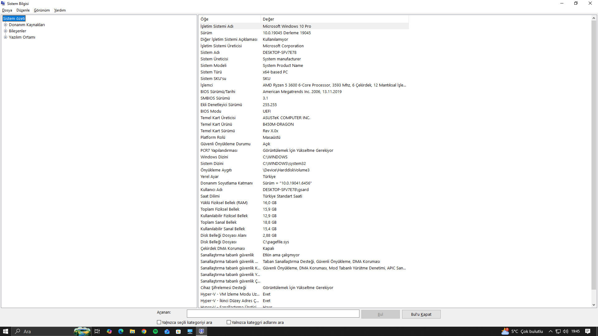This screenshot has width=598, height=336.
Task: Click the Copilot icon in the taskbar
Action: pyautogui.click(x=109, y=331)
